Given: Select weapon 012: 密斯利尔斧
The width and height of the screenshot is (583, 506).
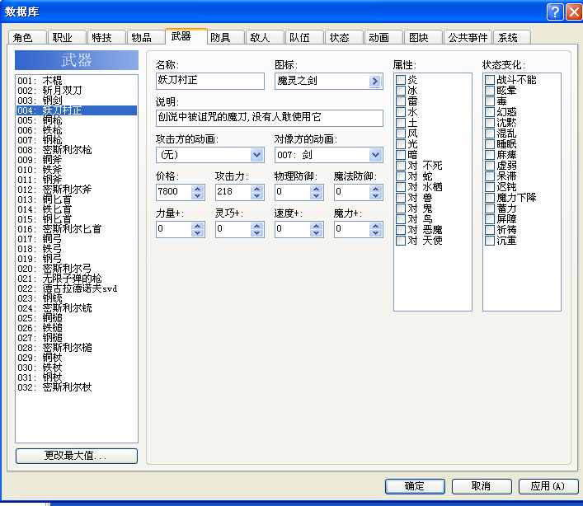Looking at the screenshot, I should [x=77, y=189].
